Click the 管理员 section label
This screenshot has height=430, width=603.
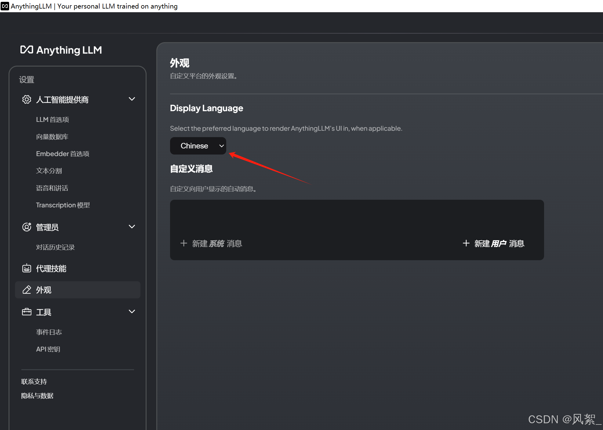(47, 227)
